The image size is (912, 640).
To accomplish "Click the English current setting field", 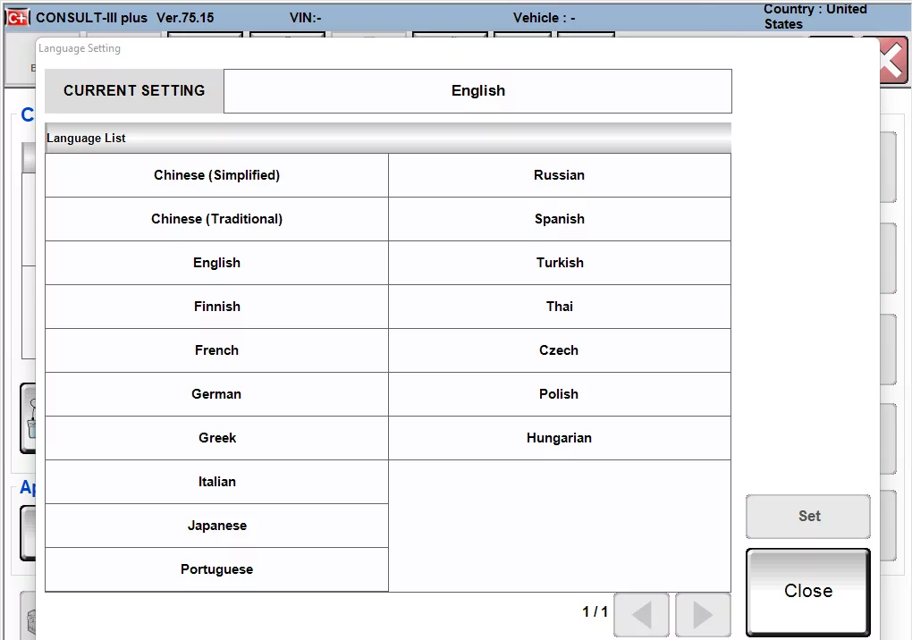I will (x=477, y=90).
